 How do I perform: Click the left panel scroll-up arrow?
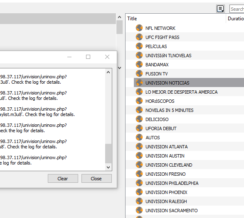tap(119, 17)
